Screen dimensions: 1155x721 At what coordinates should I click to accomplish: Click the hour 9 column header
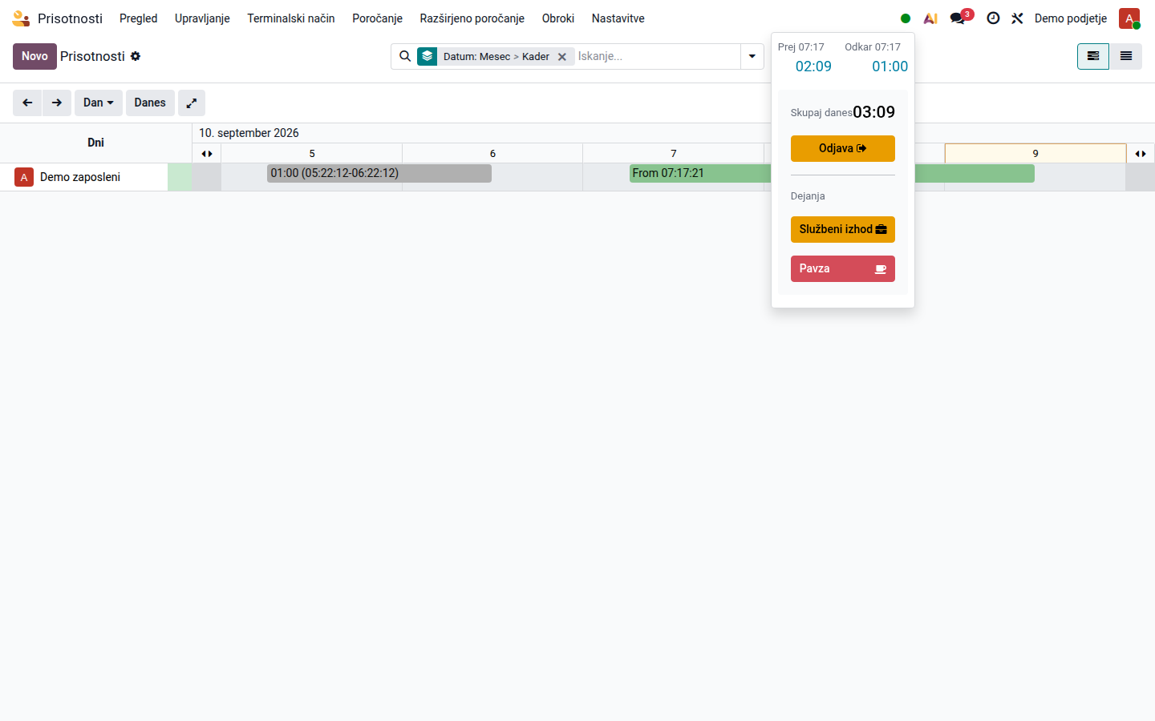point(1035,154)
